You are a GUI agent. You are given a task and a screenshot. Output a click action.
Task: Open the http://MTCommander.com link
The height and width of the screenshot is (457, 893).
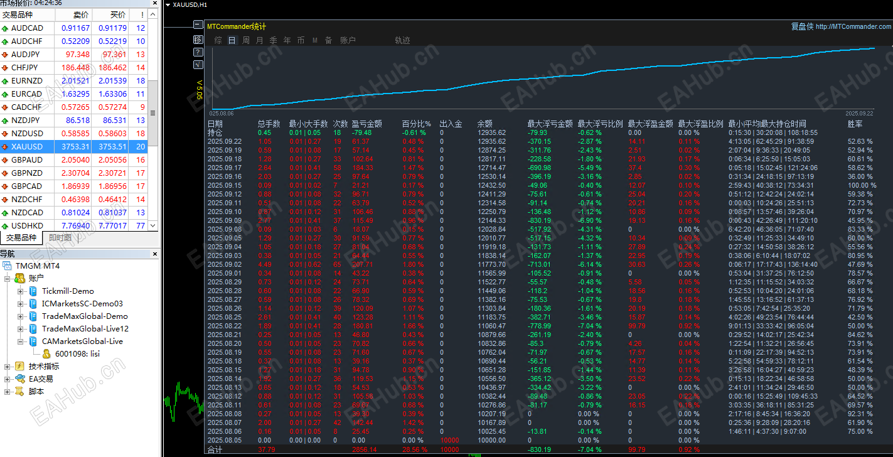pos(853,26)
